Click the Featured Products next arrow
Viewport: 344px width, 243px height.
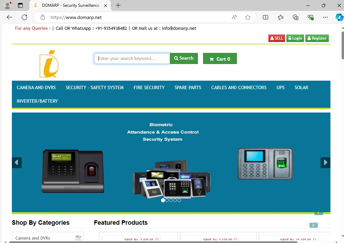313,225
